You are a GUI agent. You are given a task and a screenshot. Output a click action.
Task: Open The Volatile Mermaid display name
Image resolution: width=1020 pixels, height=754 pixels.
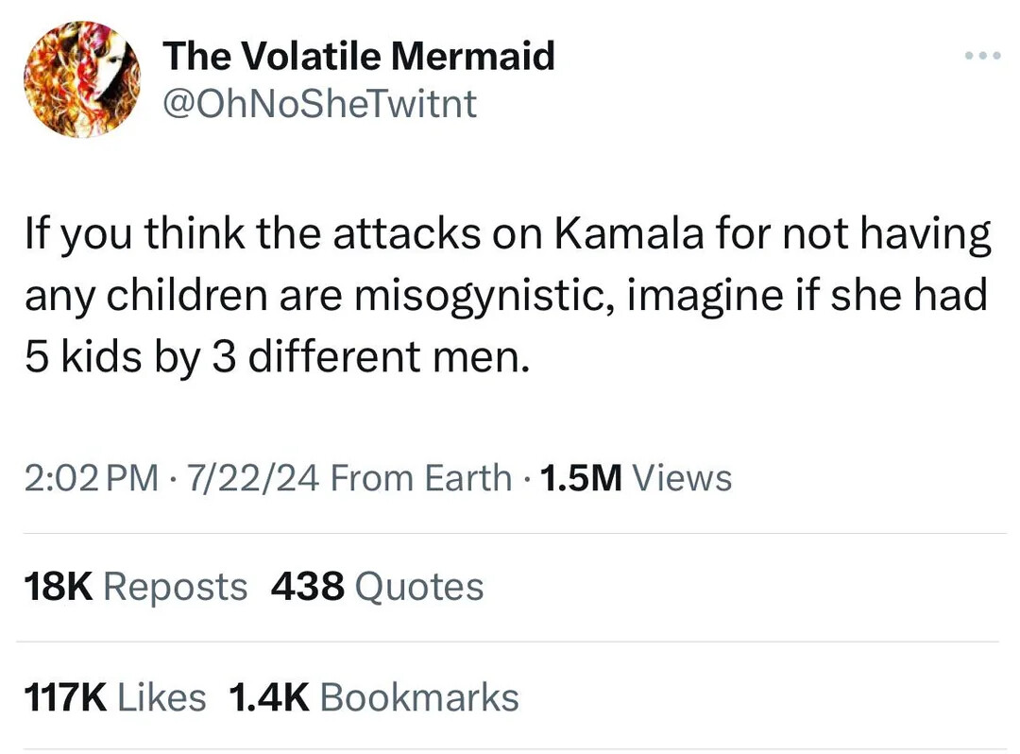point(359,57)
